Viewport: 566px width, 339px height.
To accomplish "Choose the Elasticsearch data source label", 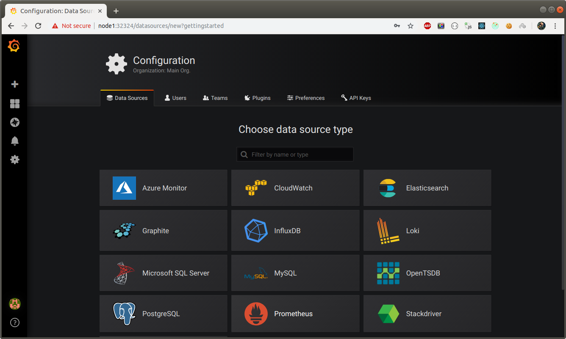I will 427,188.
